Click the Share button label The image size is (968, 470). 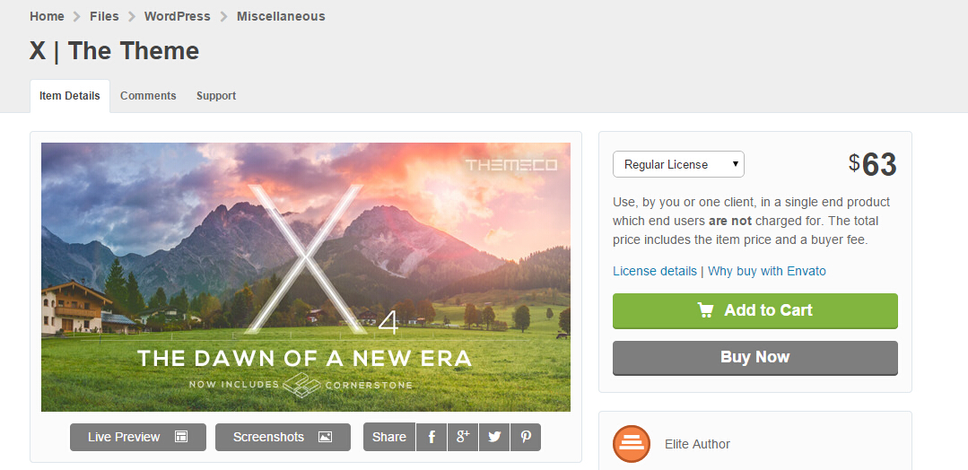pos(389,438)
